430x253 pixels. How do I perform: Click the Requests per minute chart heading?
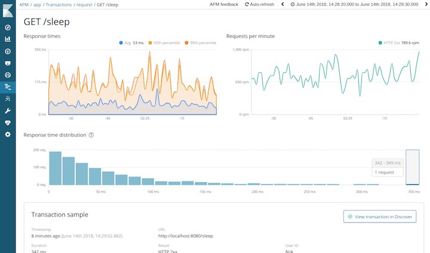(250, 36)
